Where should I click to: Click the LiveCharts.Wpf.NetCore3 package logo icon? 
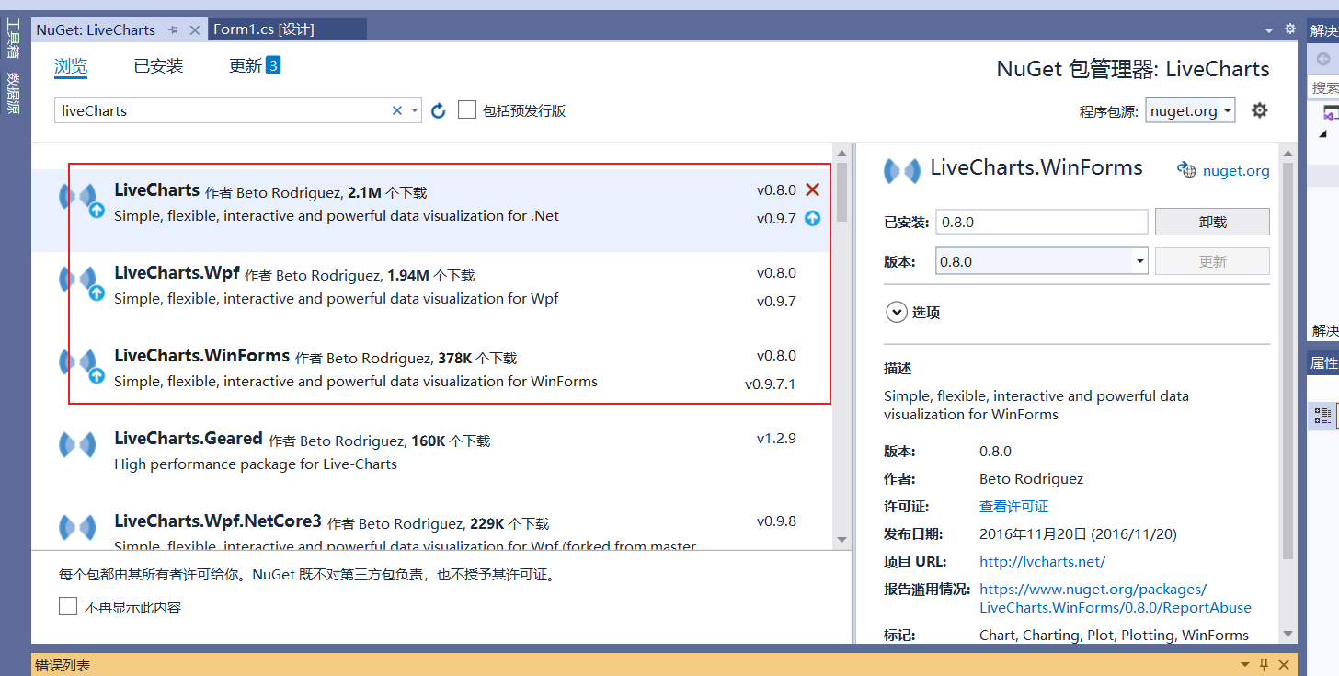point(78,528)
